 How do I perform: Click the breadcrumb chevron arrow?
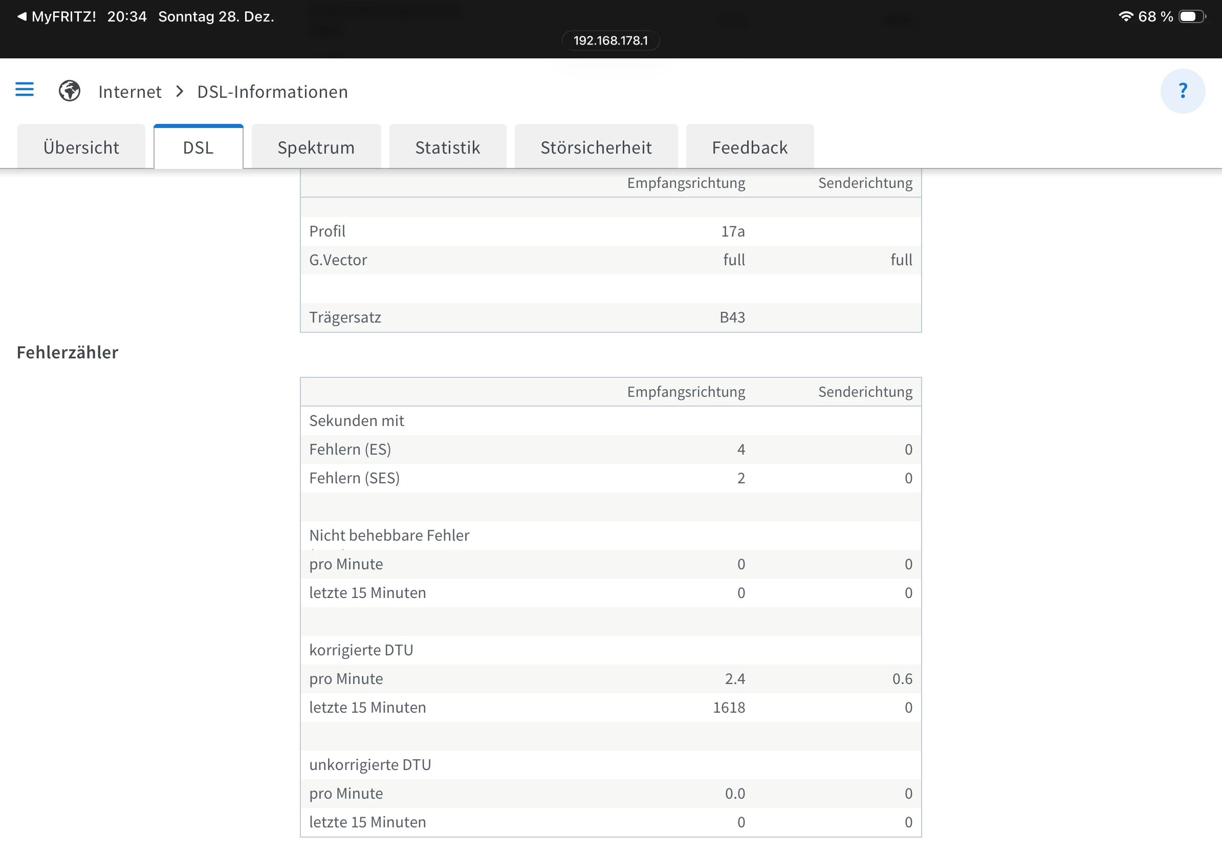(x=180, y=92)
